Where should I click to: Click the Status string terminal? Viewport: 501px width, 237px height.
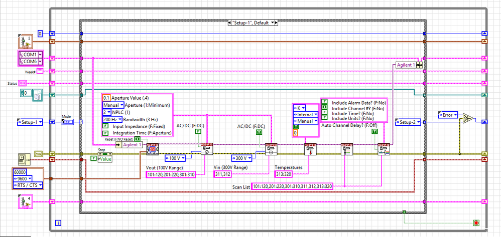23,83
